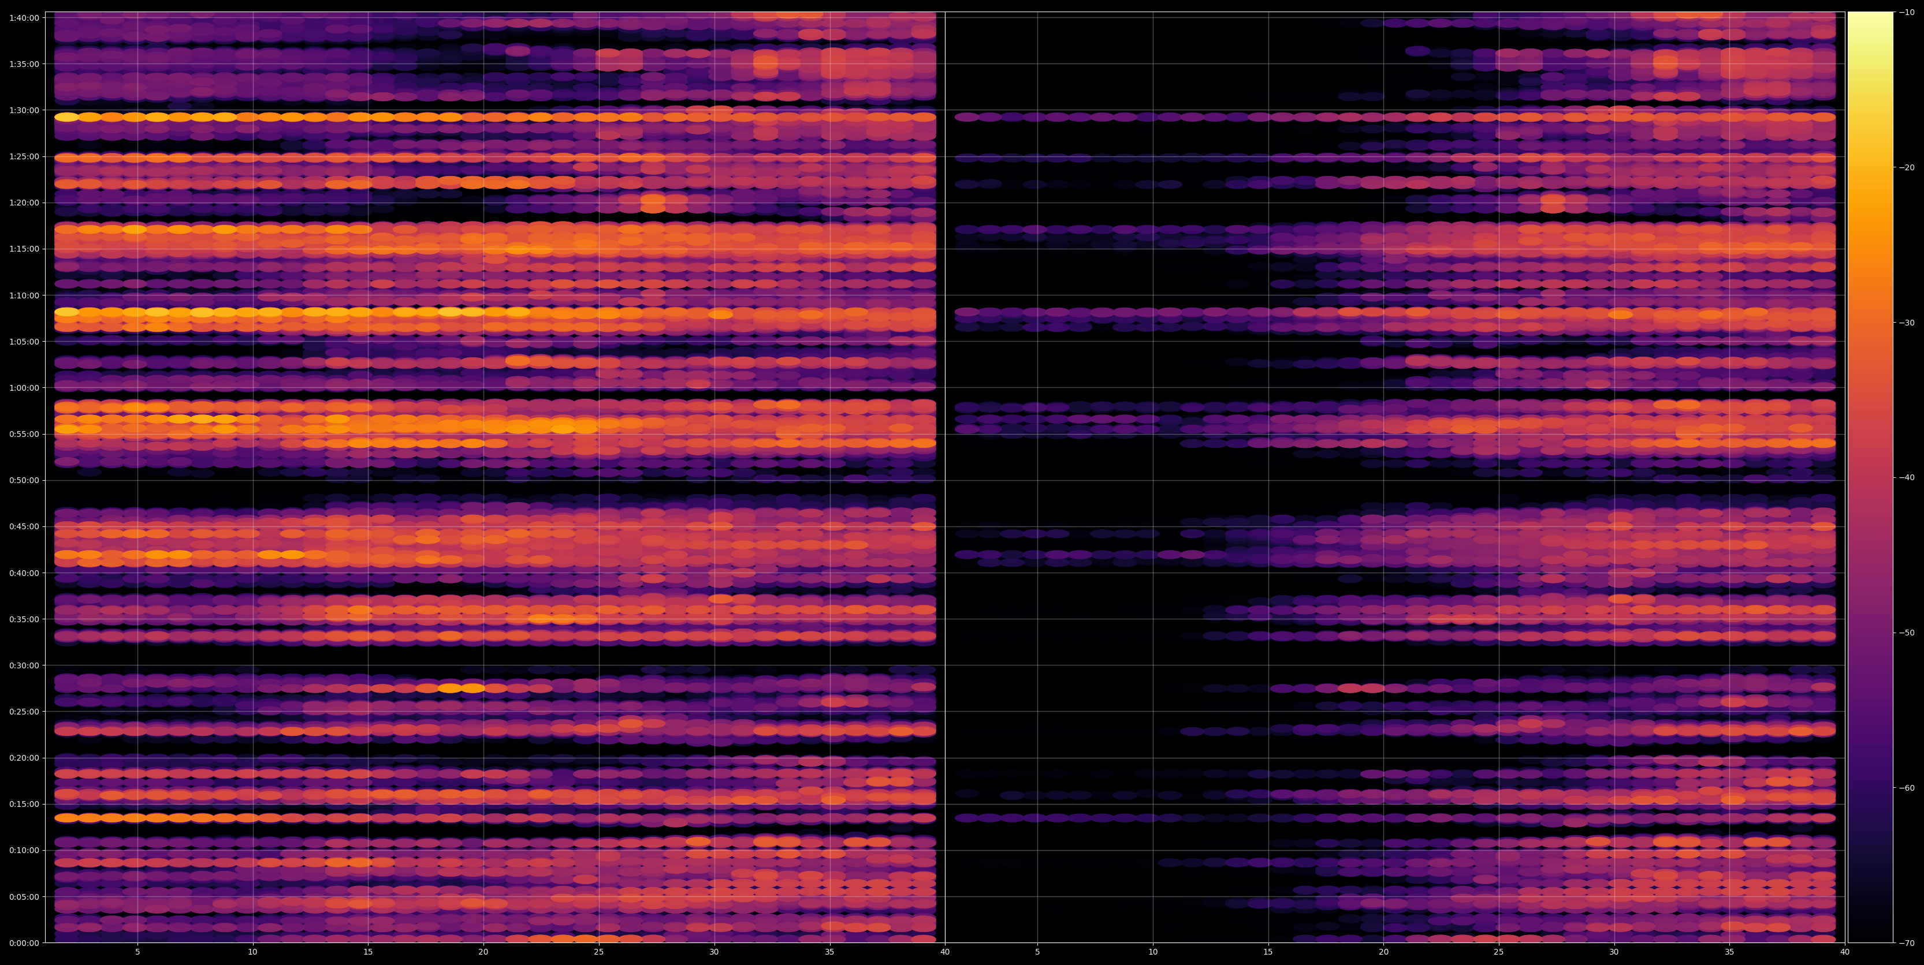Click x-axis label 25 under right heatmap
The height and width of the screenshot is (965, 1924).
pyautogui.click(x=1499, y=952)
